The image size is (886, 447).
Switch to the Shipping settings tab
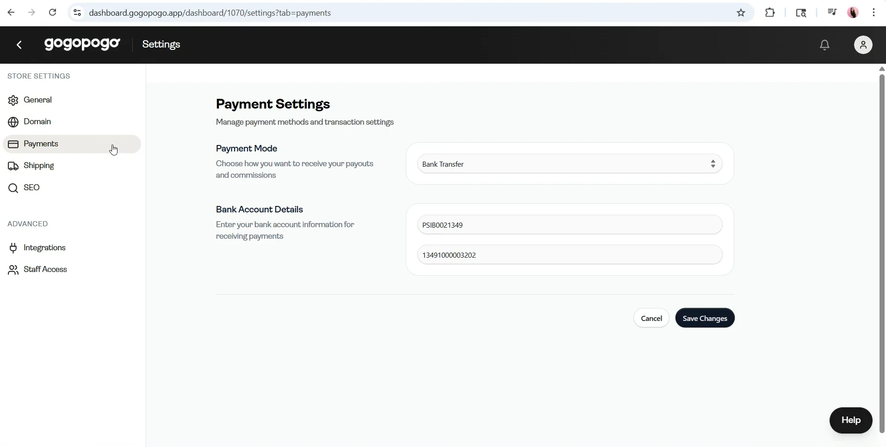(72, 166)
